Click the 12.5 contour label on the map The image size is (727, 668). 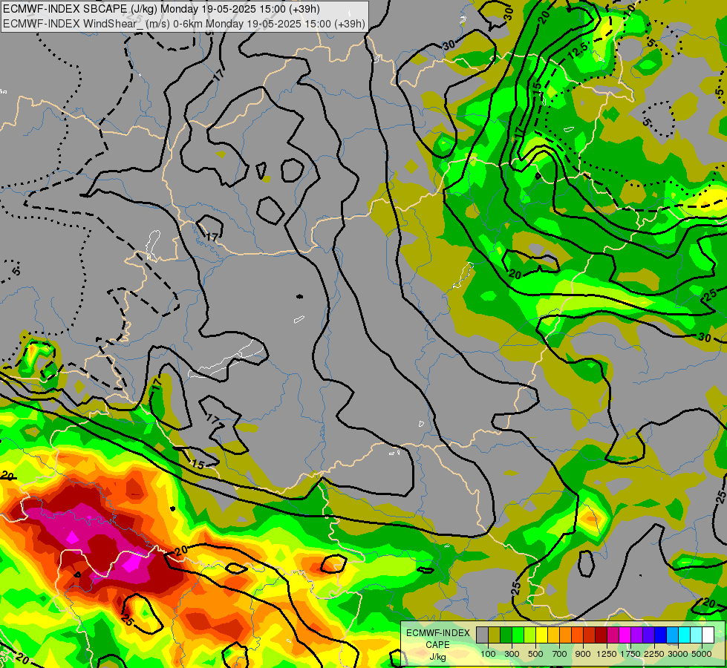(578, 50)
